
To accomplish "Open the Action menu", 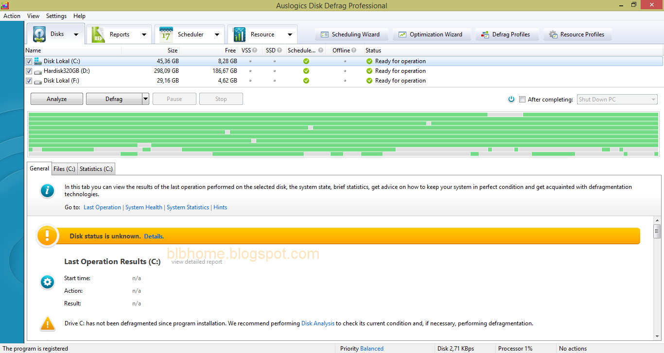I will (12, 16).
